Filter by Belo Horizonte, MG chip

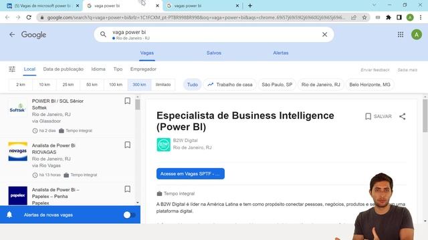click(370, 85)
